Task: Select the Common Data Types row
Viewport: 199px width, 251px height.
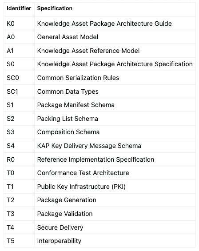Action: (x=99, y=92)
